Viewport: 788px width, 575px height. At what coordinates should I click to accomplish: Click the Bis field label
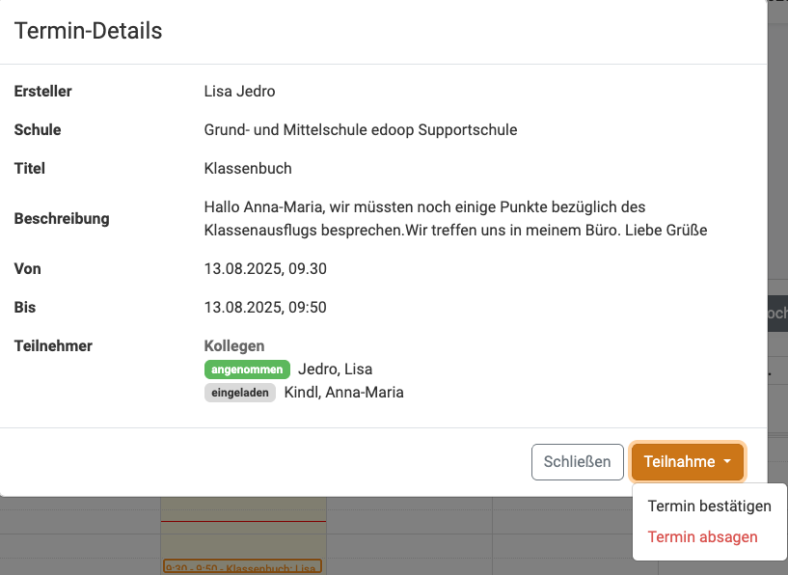point(25,307)
